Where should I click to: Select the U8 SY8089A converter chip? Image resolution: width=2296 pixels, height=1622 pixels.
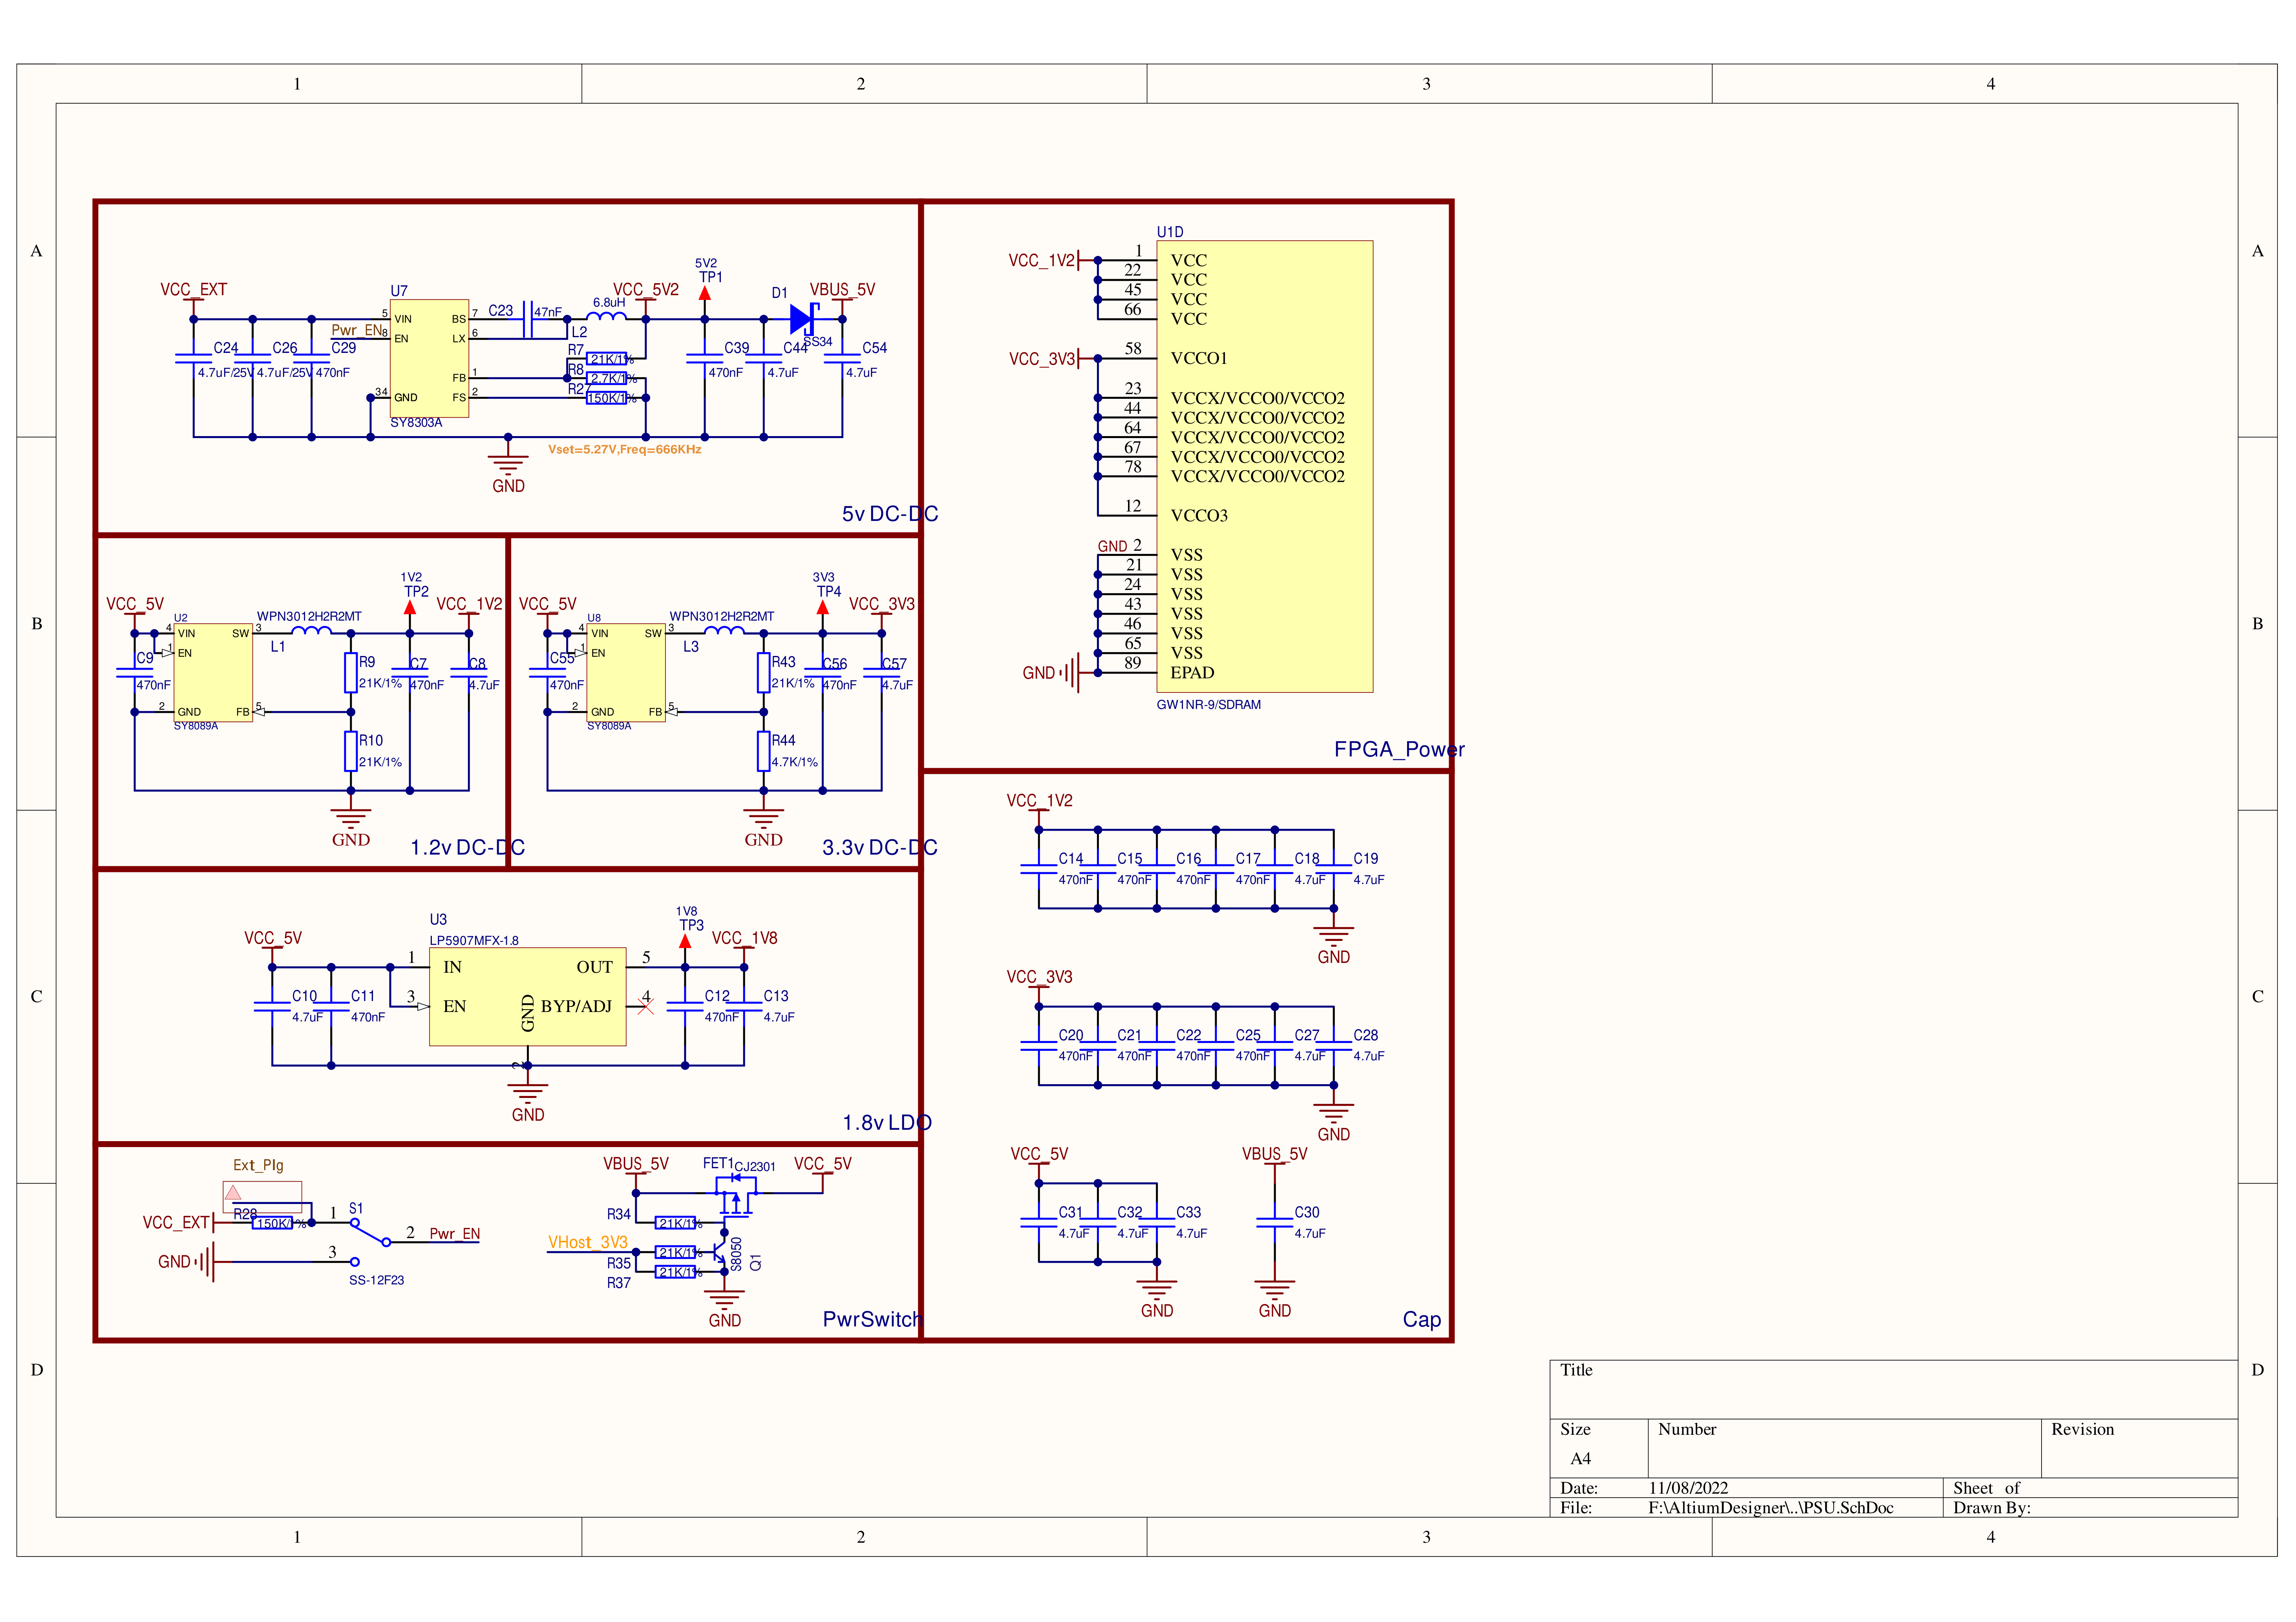[626, 672]
